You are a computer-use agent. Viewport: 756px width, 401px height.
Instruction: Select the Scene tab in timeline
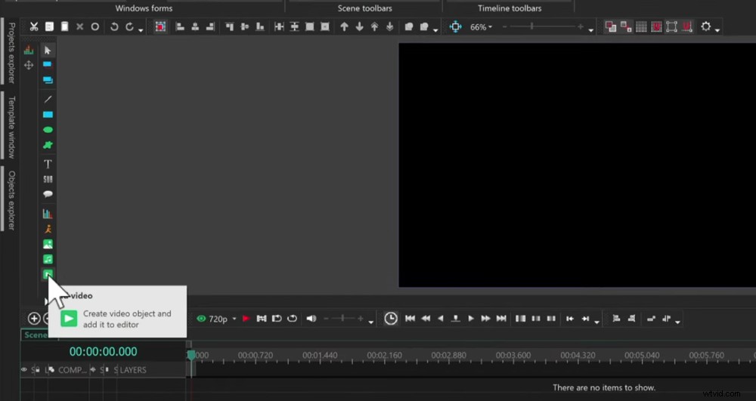pyautogui.click(x=36, y=335)
